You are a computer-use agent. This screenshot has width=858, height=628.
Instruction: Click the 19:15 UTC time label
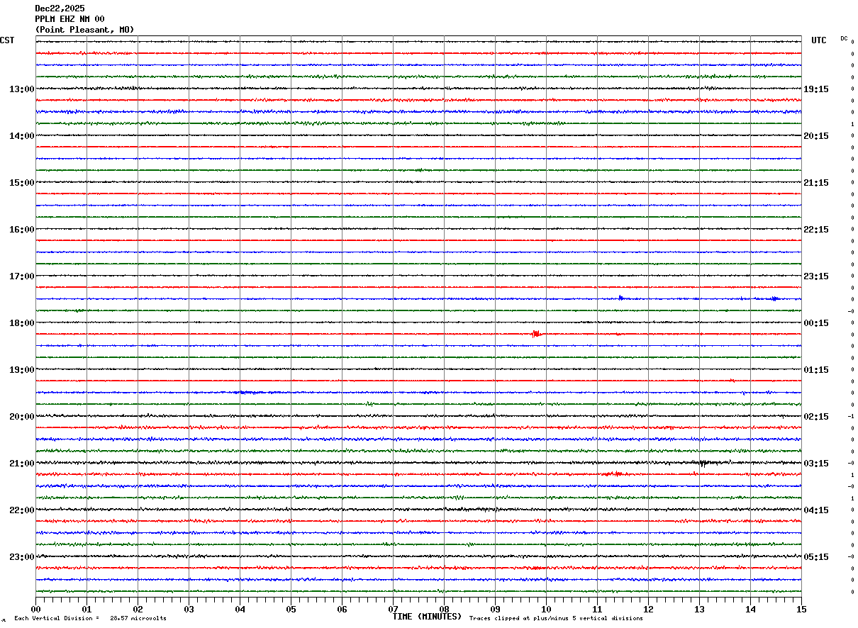[x=816, y=89]
